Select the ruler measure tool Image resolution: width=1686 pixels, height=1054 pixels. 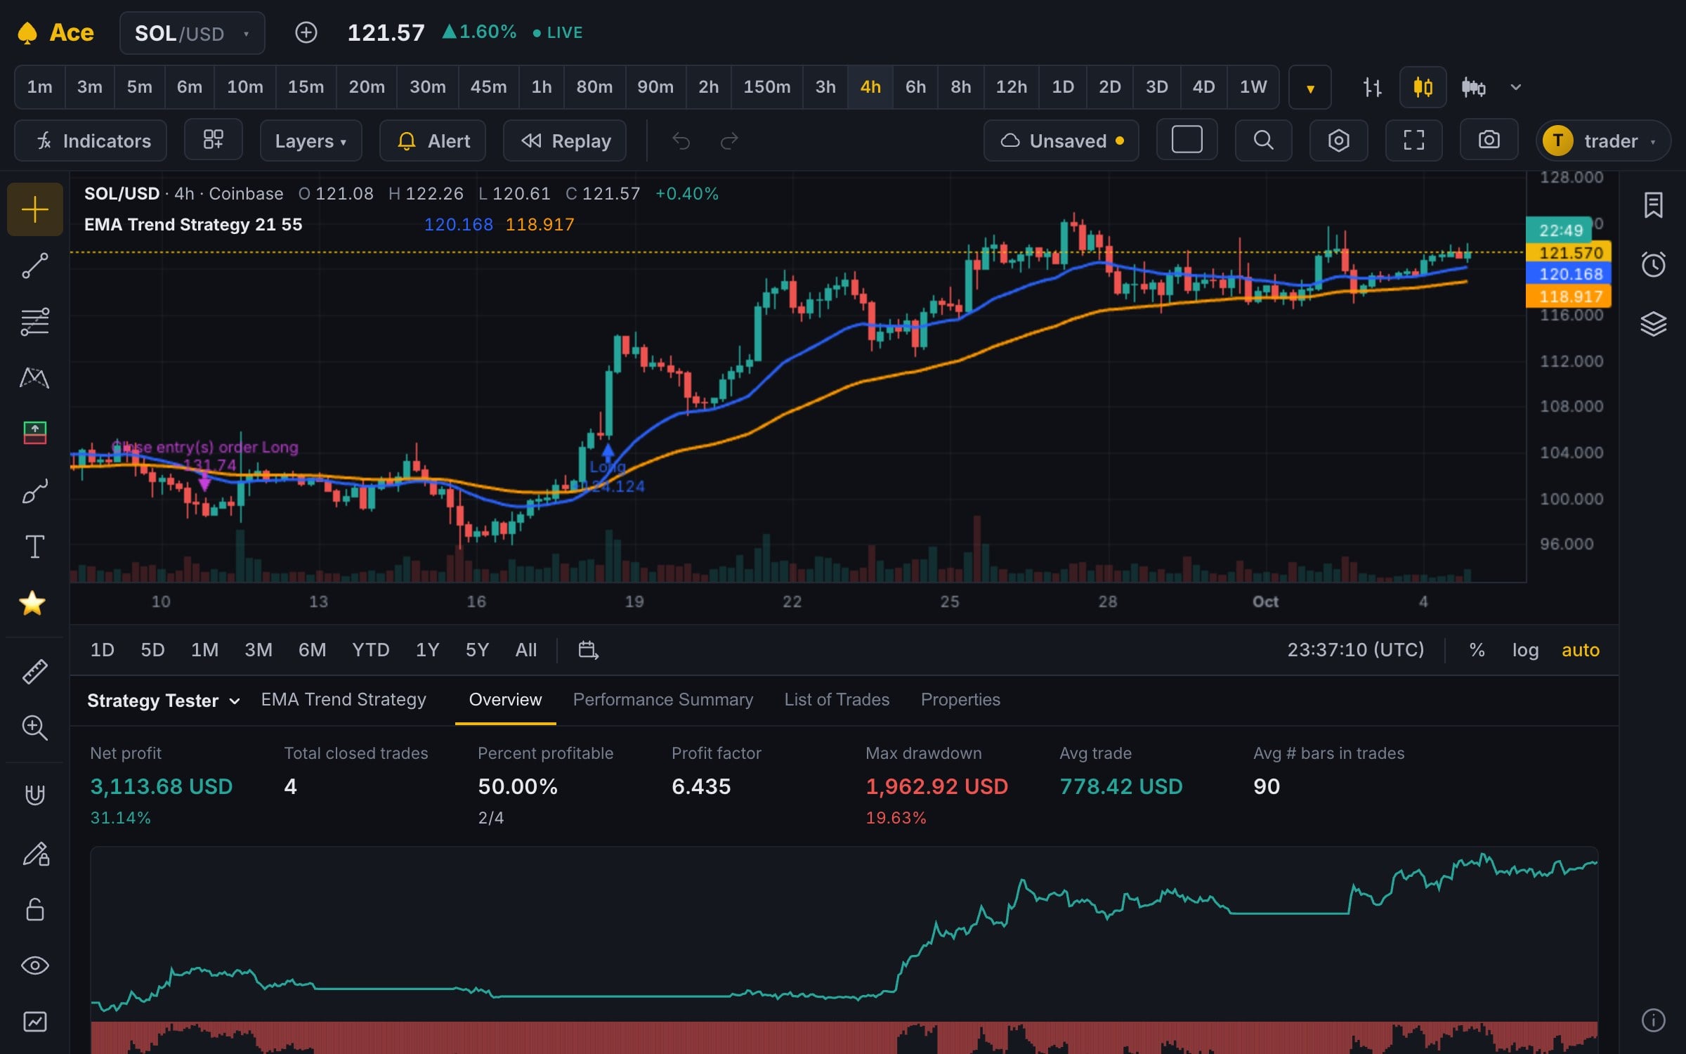coord(34,672)
